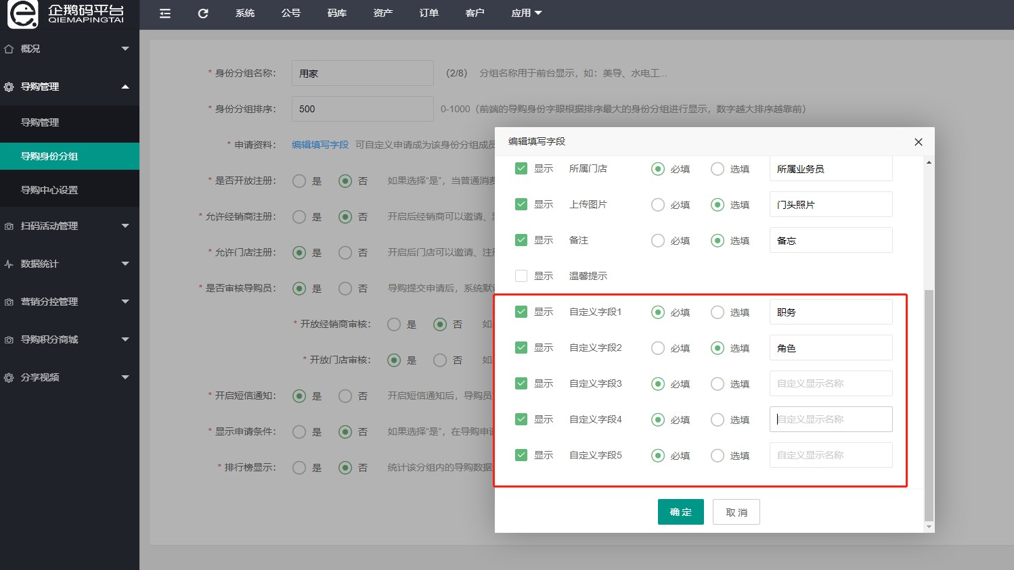Open the 应用 dropdown in top navigation
1014x570 pixels.
pyautogui.click(x=526, y=14)
